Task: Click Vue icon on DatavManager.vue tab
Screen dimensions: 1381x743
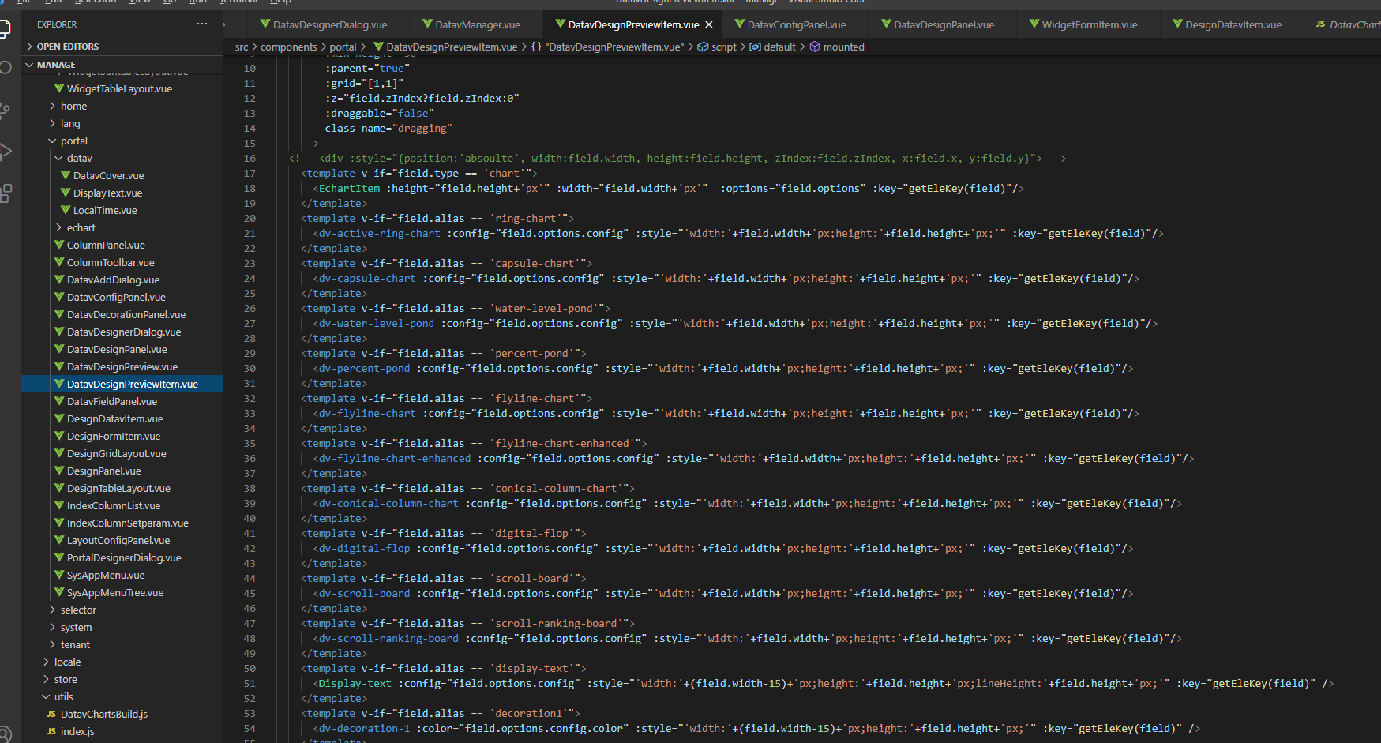Action: (427, 24)
